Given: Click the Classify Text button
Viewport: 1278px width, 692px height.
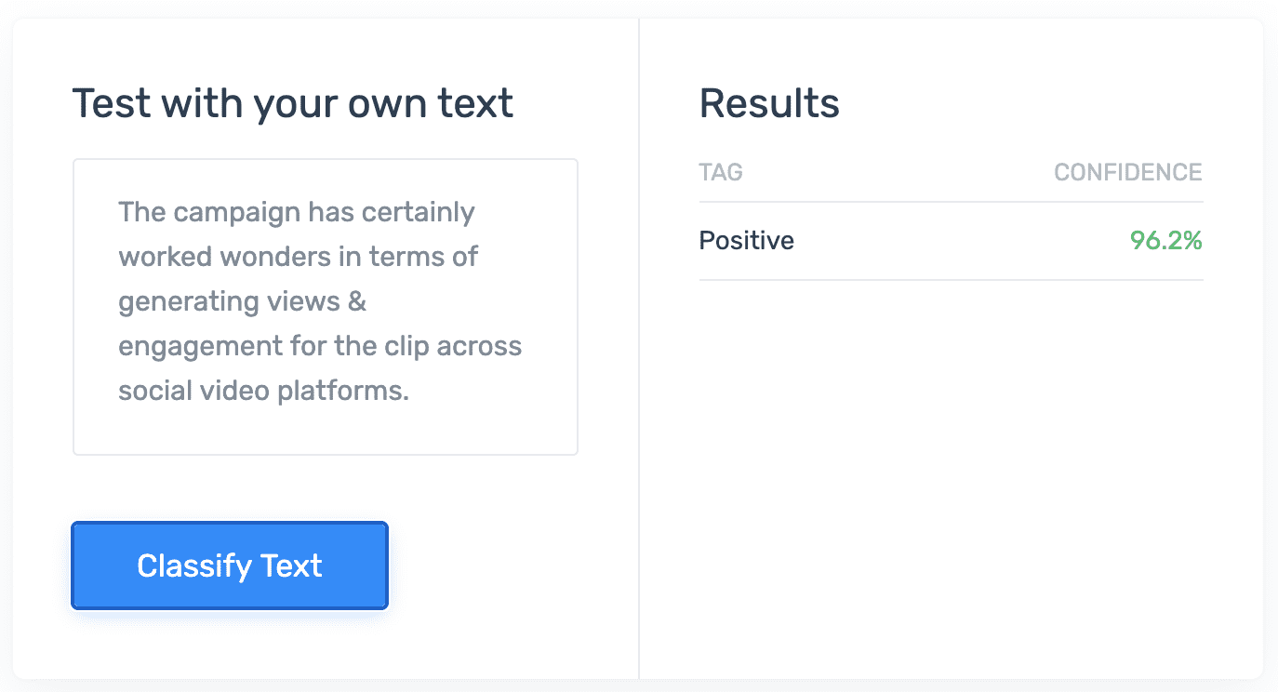Looking at the screenshot, I should point(230,566).
